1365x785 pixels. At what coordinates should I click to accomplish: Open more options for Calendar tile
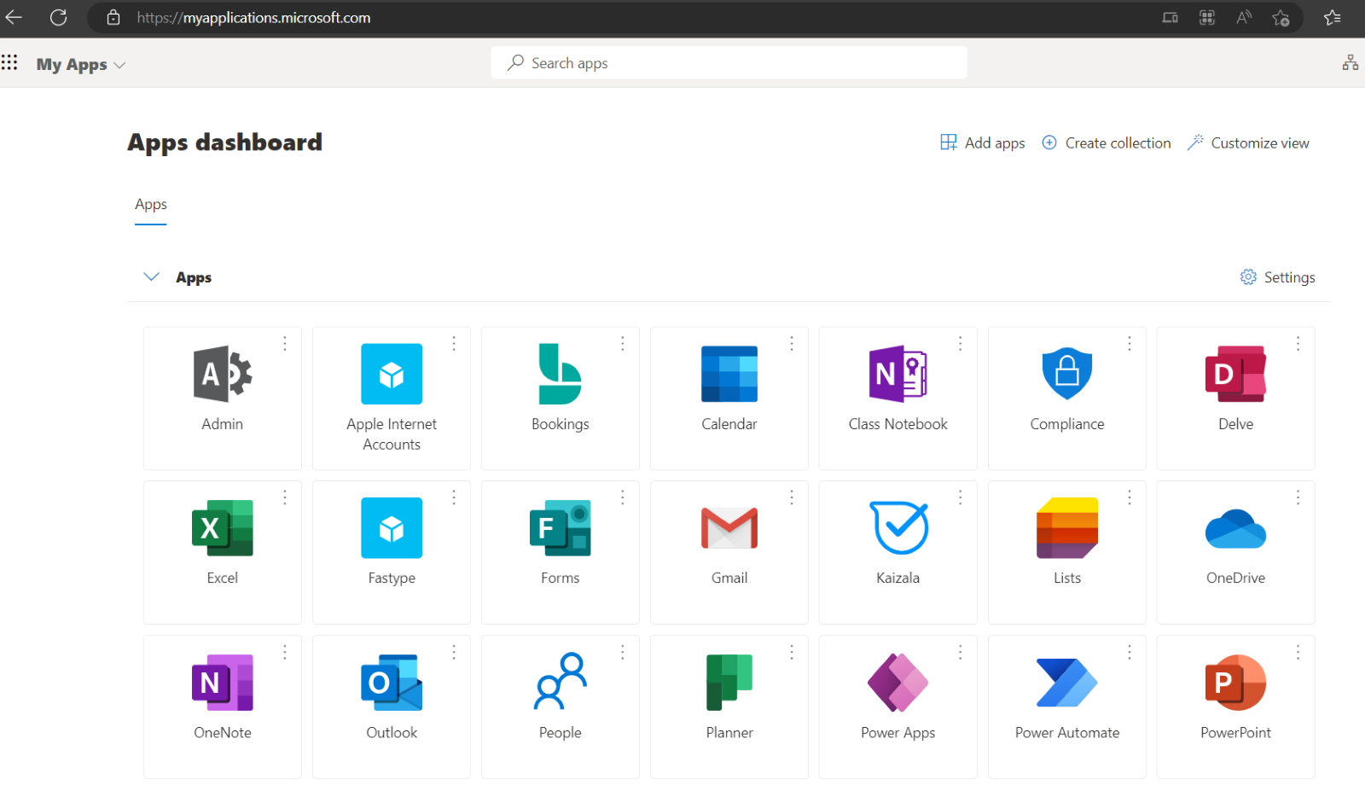(x=792, y=343)
